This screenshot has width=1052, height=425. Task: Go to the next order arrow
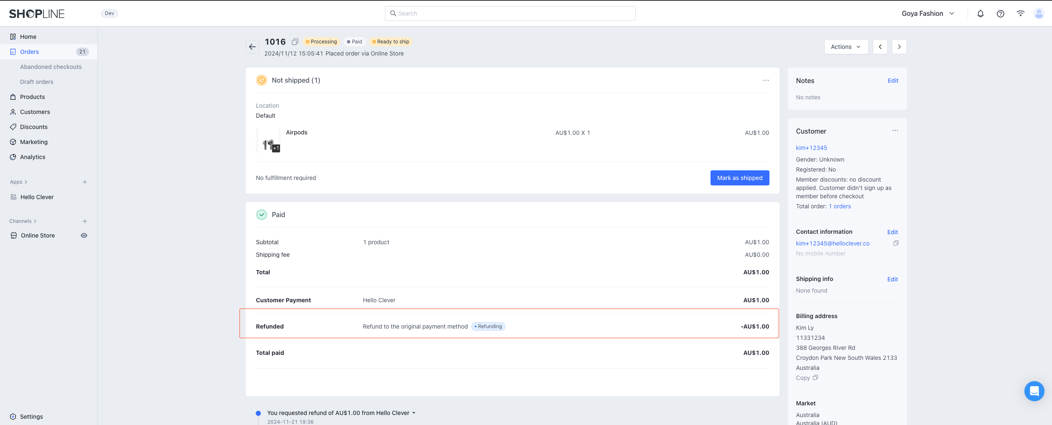click(x=899, y=47)
